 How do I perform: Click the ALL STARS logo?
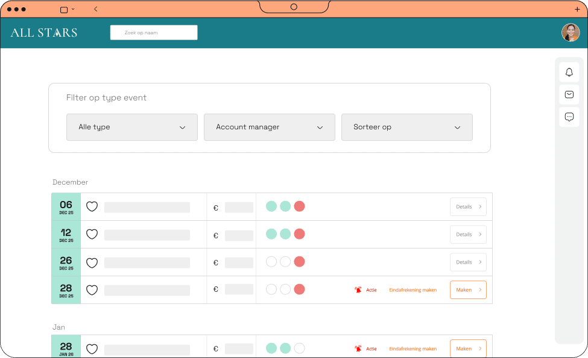(x=44, y=32)
